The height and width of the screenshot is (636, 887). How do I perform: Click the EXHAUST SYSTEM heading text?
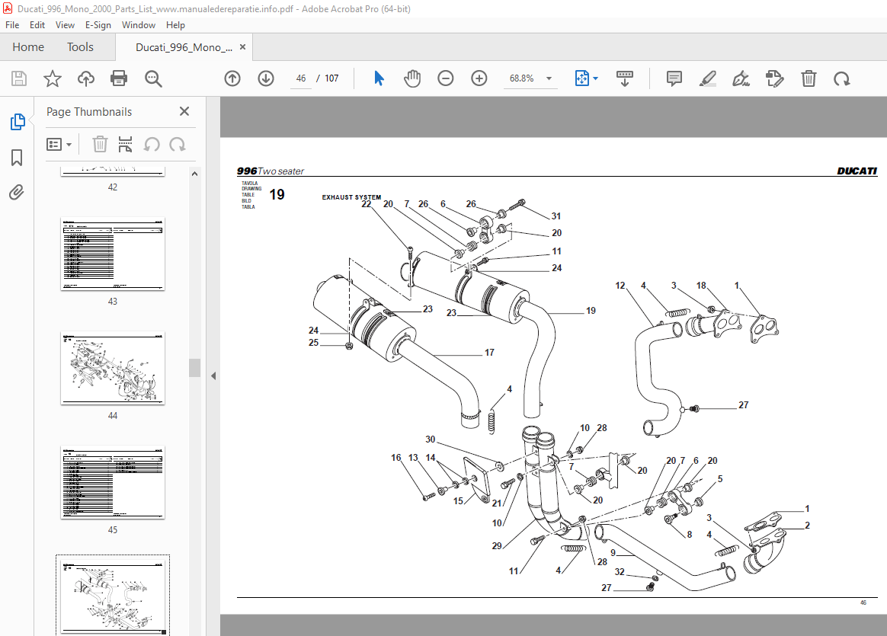coord(351,197)
